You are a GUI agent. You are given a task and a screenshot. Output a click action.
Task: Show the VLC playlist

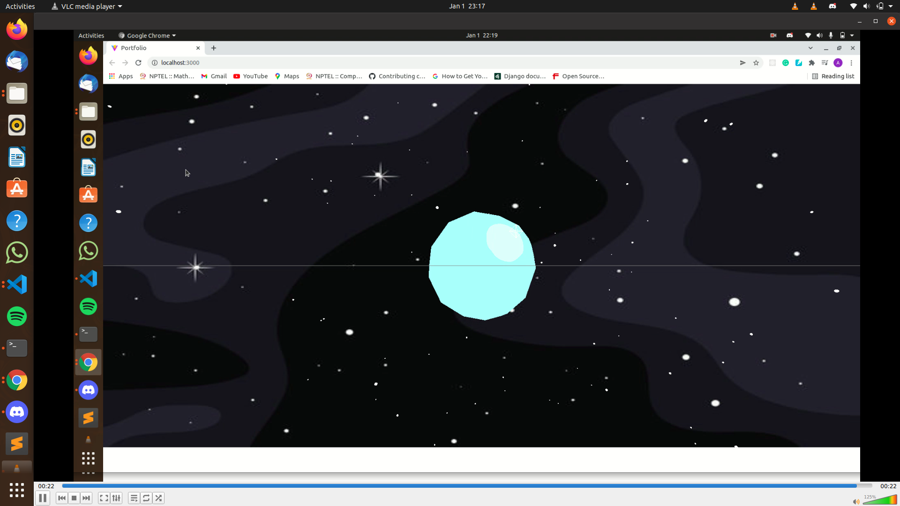pyautogui.click(x=134, y=498)
